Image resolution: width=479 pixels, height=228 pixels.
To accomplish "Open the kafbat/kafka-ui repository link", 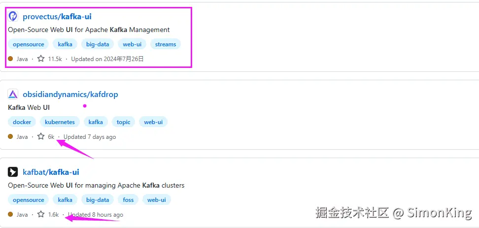I will tap(51, 172).
